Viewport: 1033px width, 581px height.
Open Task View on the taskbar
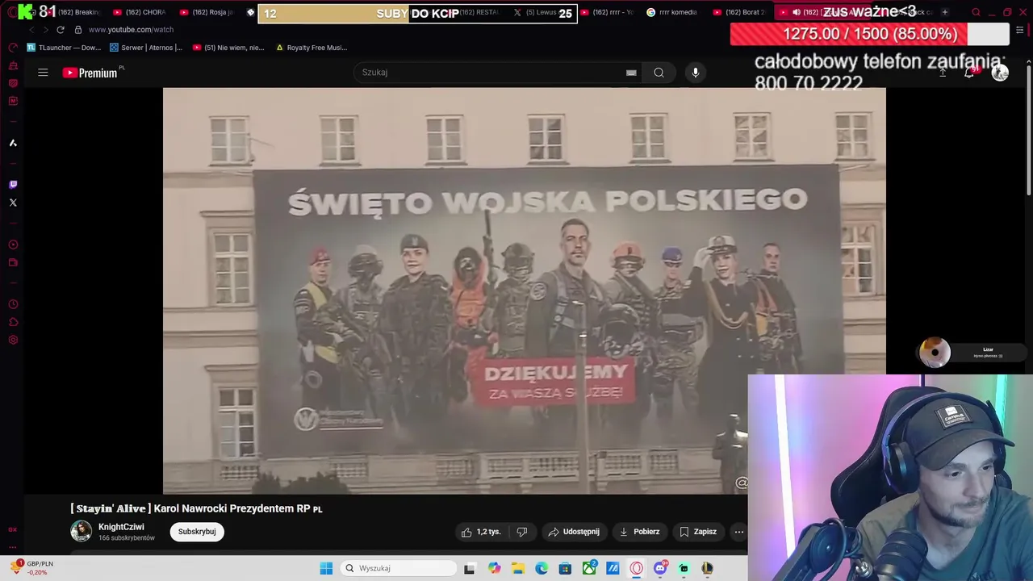[470, 568]
